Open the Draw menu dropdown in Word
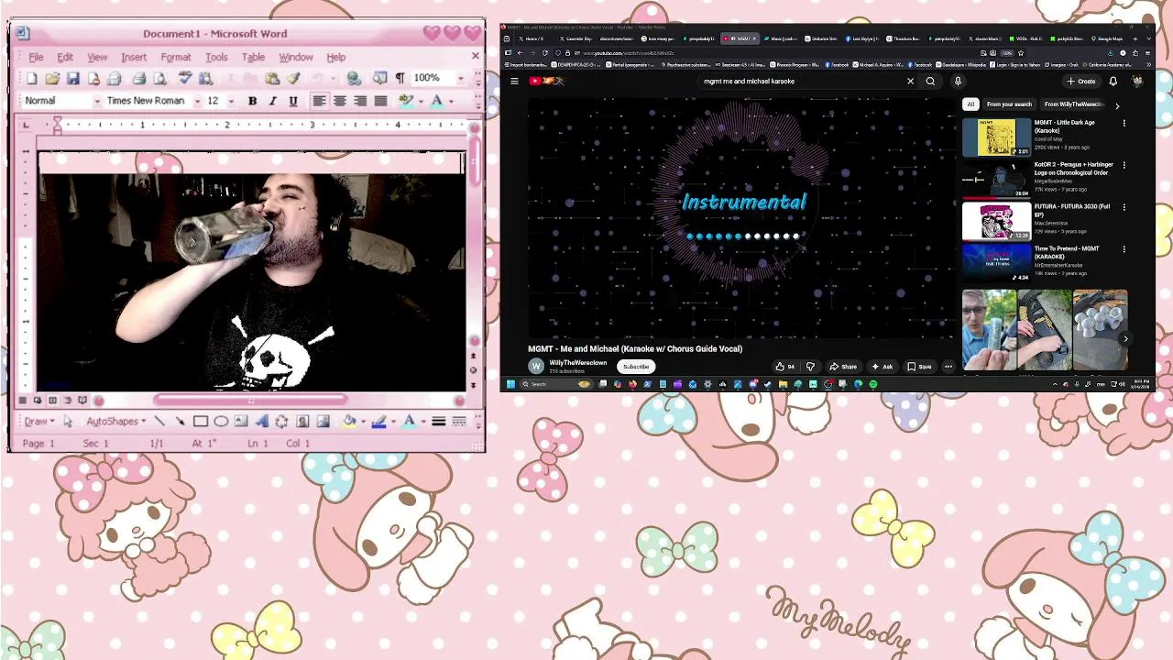The image size is (1173, 660). click(39, 422)
